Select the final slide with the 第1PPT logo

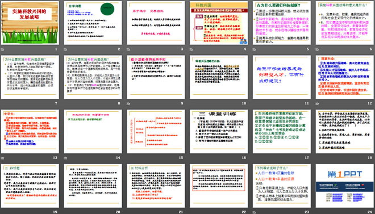tap(345, 186)
